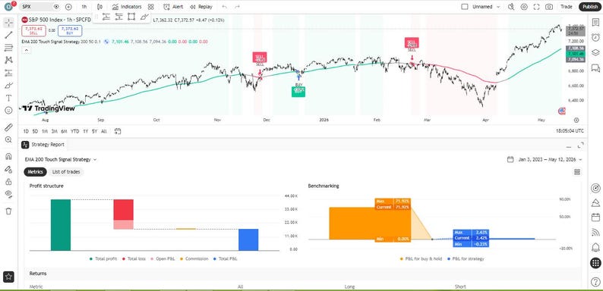Set chart range to 5Y
The height and width of the screenshot is (291, 603).
94,131
